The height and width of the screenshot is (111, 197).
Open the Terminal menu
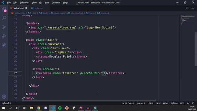pyautogui.click(x=56, y=3)
